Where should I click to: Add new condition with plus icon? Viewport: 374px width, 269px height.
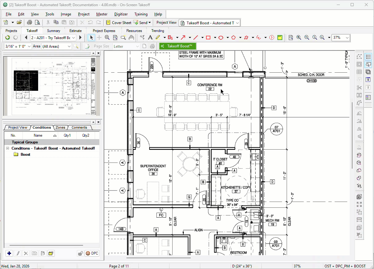click(9, 253)
